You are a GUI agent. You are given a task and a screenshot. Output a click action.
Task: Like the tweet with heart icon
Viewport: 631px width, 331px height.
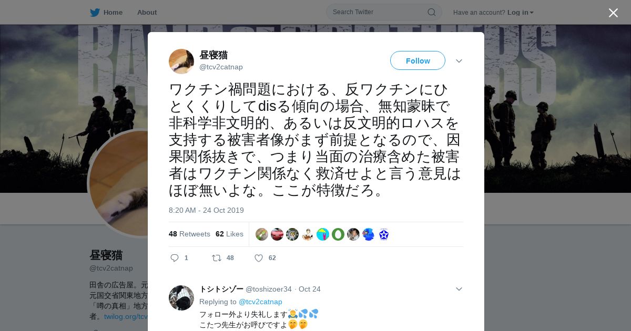pos(259,258)
